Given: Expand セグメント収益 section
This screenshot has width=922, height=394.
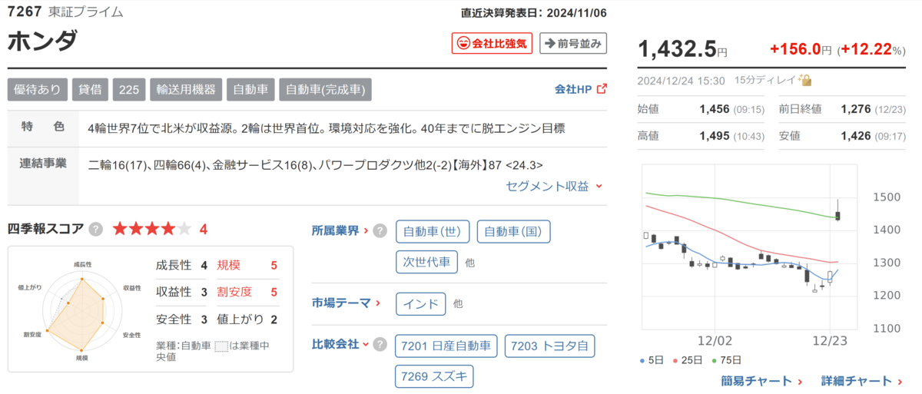Looking at the screenshot, I should 554,186.
